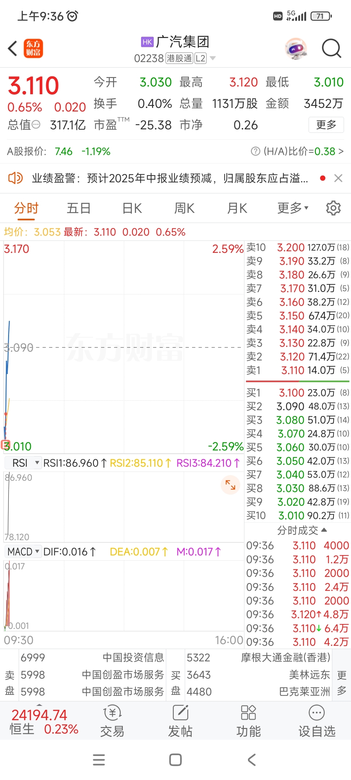The height and width of the screenshot is (780, 351).
Task: Switch to 五日 chart tab
Action: click(x=79, y=208)
